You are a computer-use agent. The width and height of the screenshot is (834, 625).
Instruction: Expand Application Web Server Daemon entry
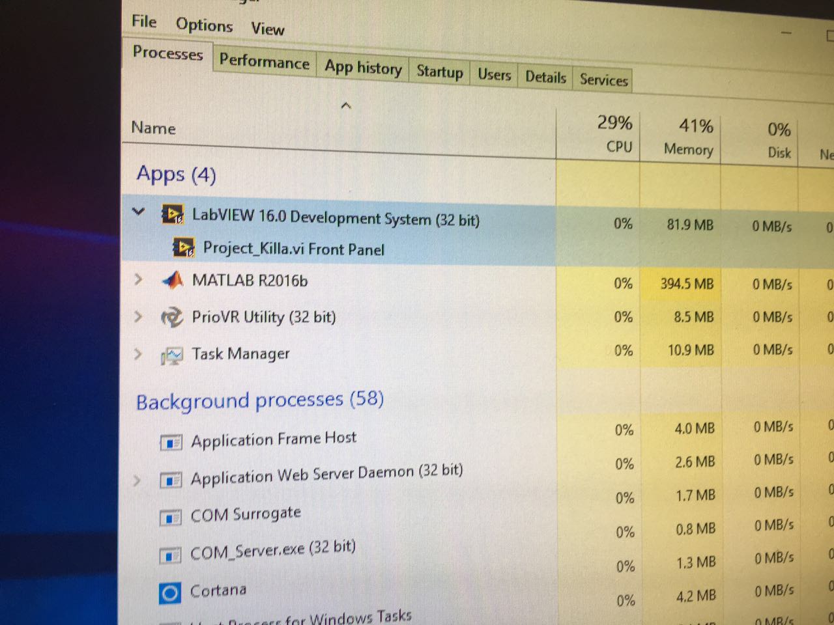(x=137, y=480)
